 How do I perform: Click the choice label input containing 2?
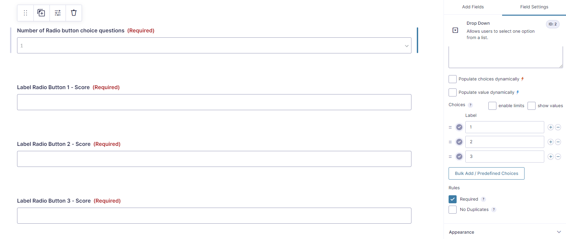[504, 142]
